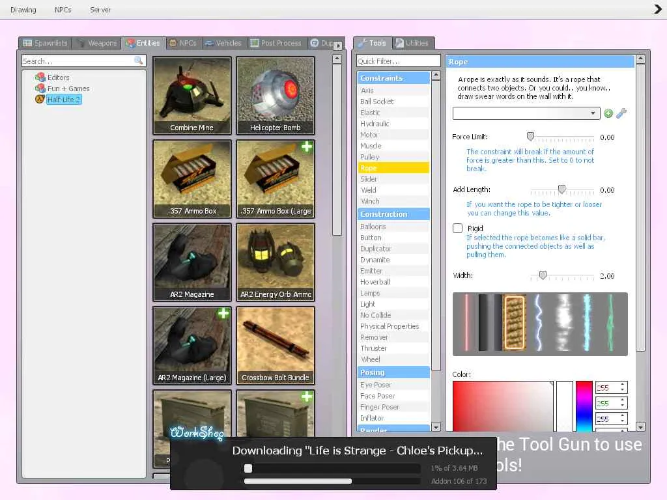Click rope panel scroll-down arrow
Image resolution: width=667 pixels, height=500 pixels.
pyautogui.click(x=641, y=426)
